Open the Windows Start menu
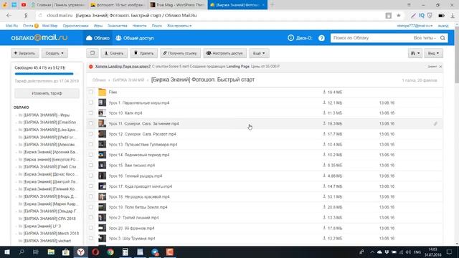 tap(7, 252)
